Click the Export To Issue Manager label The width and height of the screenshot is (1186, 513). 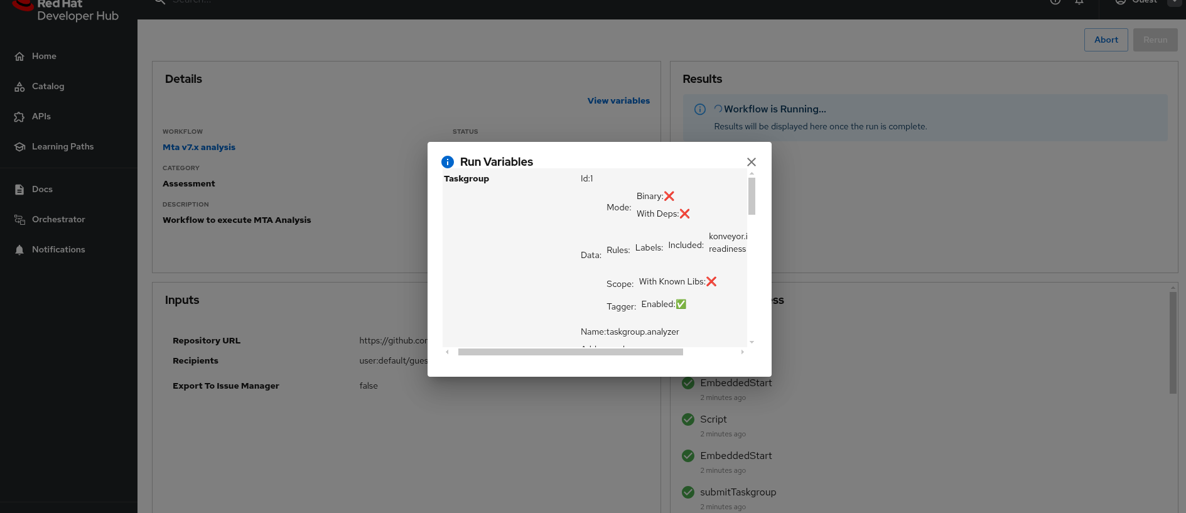pos(226,386)
